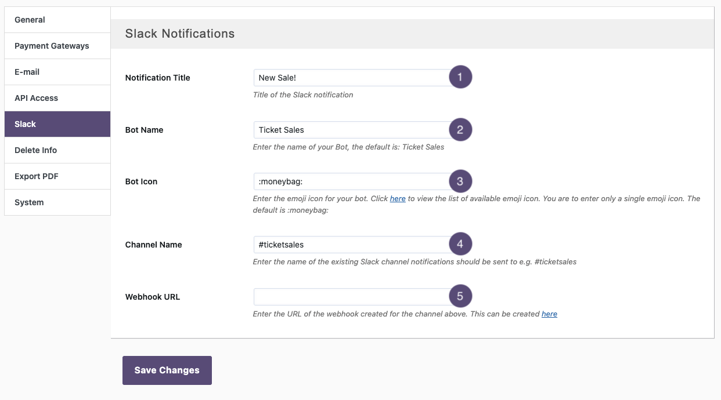Select the active Slack tab
Viewport: 721px width, 400px height.
coord(57,124)
